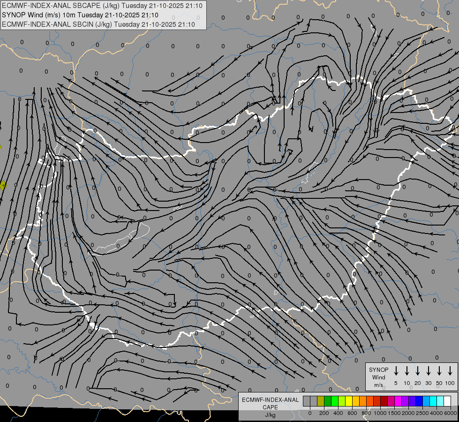
Task: Click the bright magenta CAPE legend swatch
Action: click(398, 401)
